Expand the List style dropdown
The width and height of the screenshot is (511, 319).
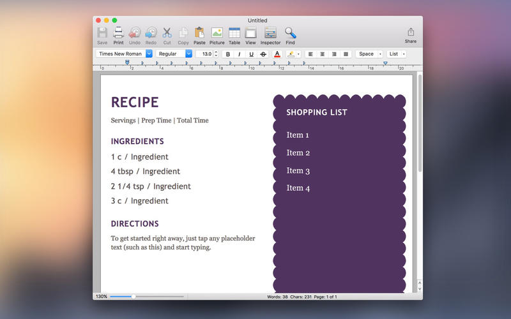click(x=396, y=54)
